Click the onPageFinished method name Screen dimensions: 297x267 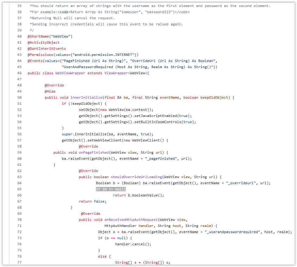click(94, 152)
